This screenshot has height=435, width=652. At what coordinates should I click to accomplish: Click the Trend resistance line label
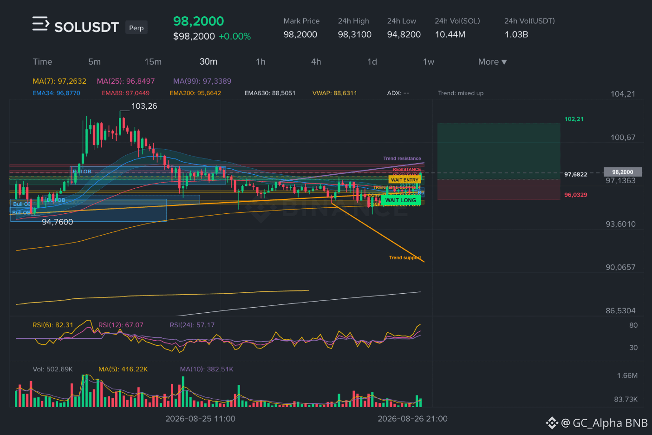click(402, 158)
